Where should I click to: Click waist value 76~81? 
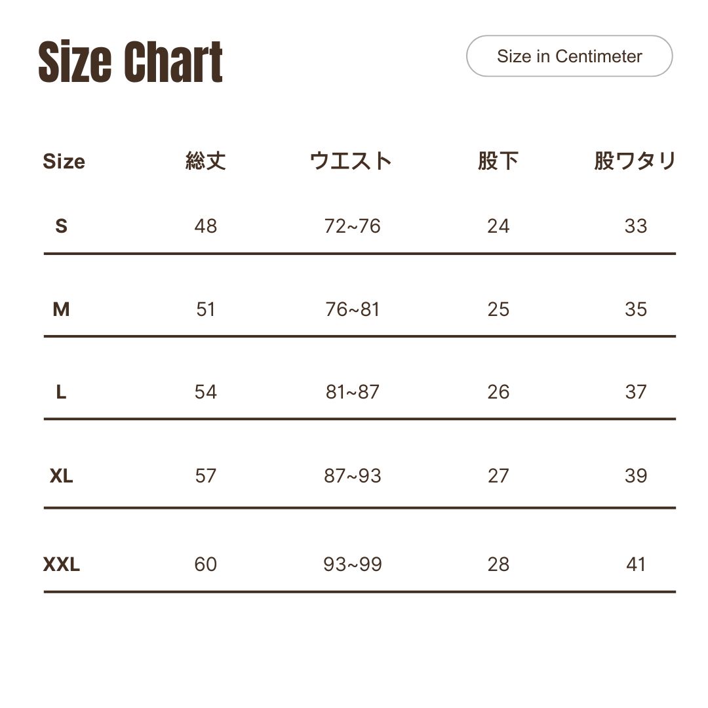coord(352,309)
